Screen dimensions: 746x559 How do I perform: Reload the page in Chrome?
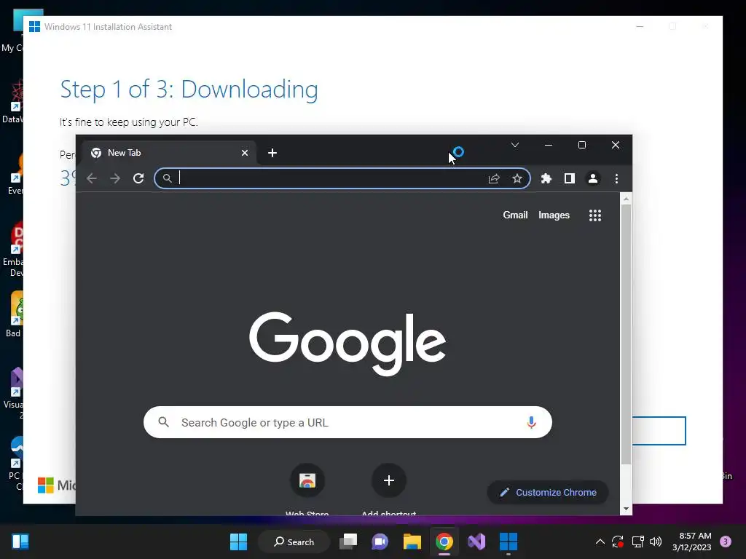[x=138, y=178]
